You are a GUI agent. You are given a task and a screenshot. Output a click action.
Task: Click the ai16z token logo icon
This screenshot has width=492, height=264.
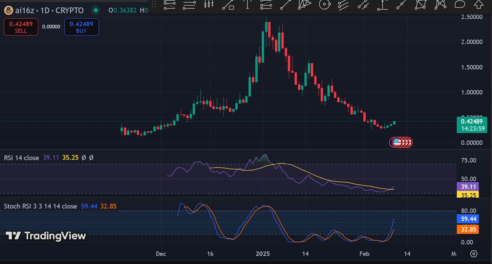pos(8,10)
